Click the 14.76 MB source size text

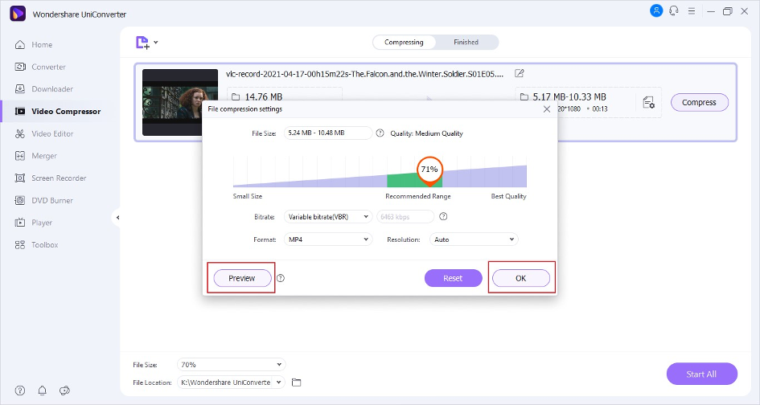pyautogui.click(x=263, y=97)
